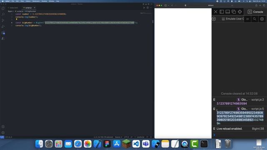This screenshot has width=267, height=150.
Task: Click line 4 bigNumber code line
Action: 76,22
